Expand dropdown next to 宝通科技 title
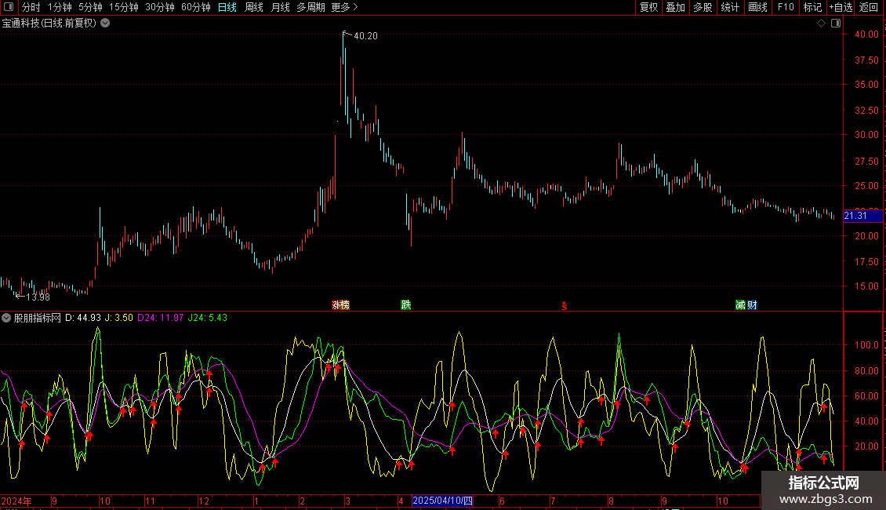 click(x=105, y=24)
